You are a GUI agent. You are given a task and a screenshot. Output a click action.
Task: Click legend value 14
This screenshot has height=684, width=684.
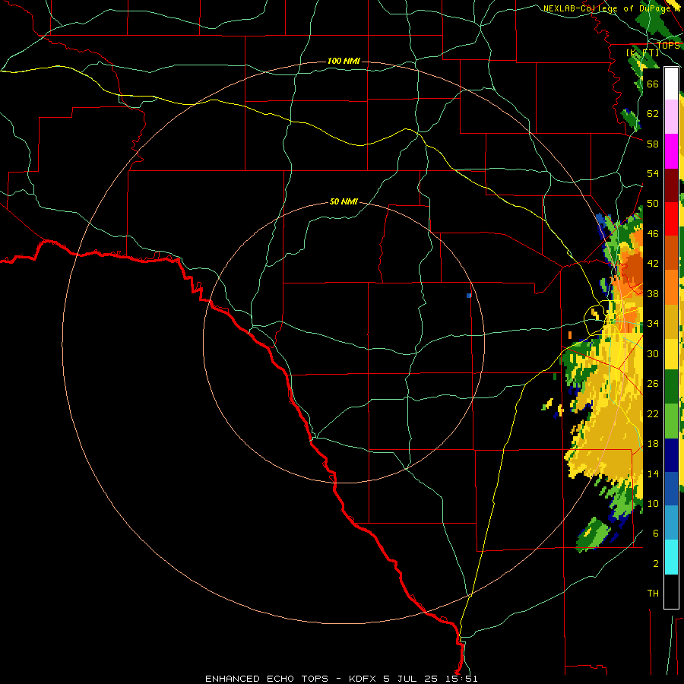[x=653, y=473]
